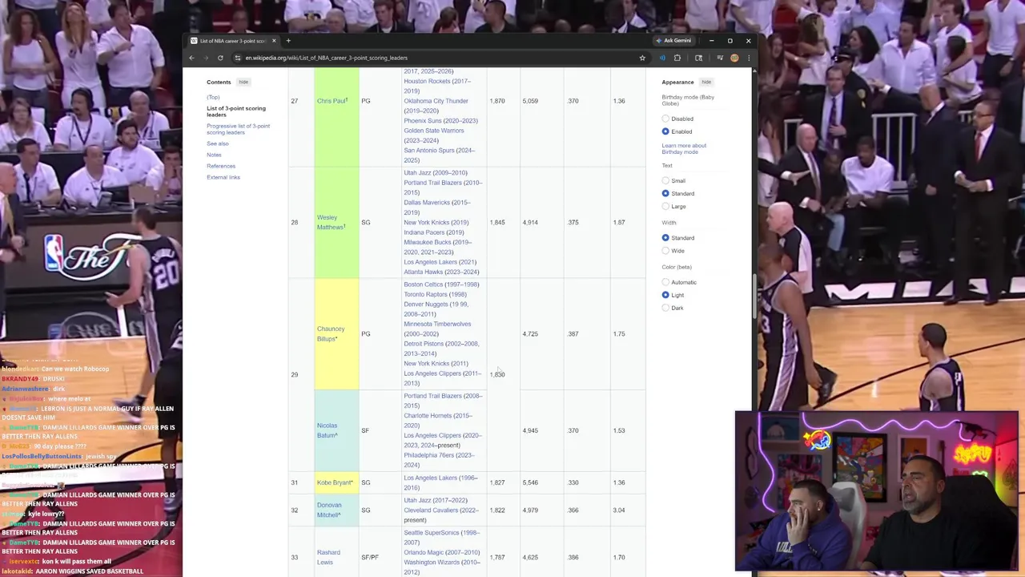This screenshot has width=1025, height=577.
Task: Select the NBA career 3-point tab
Action: click(233, 41)
